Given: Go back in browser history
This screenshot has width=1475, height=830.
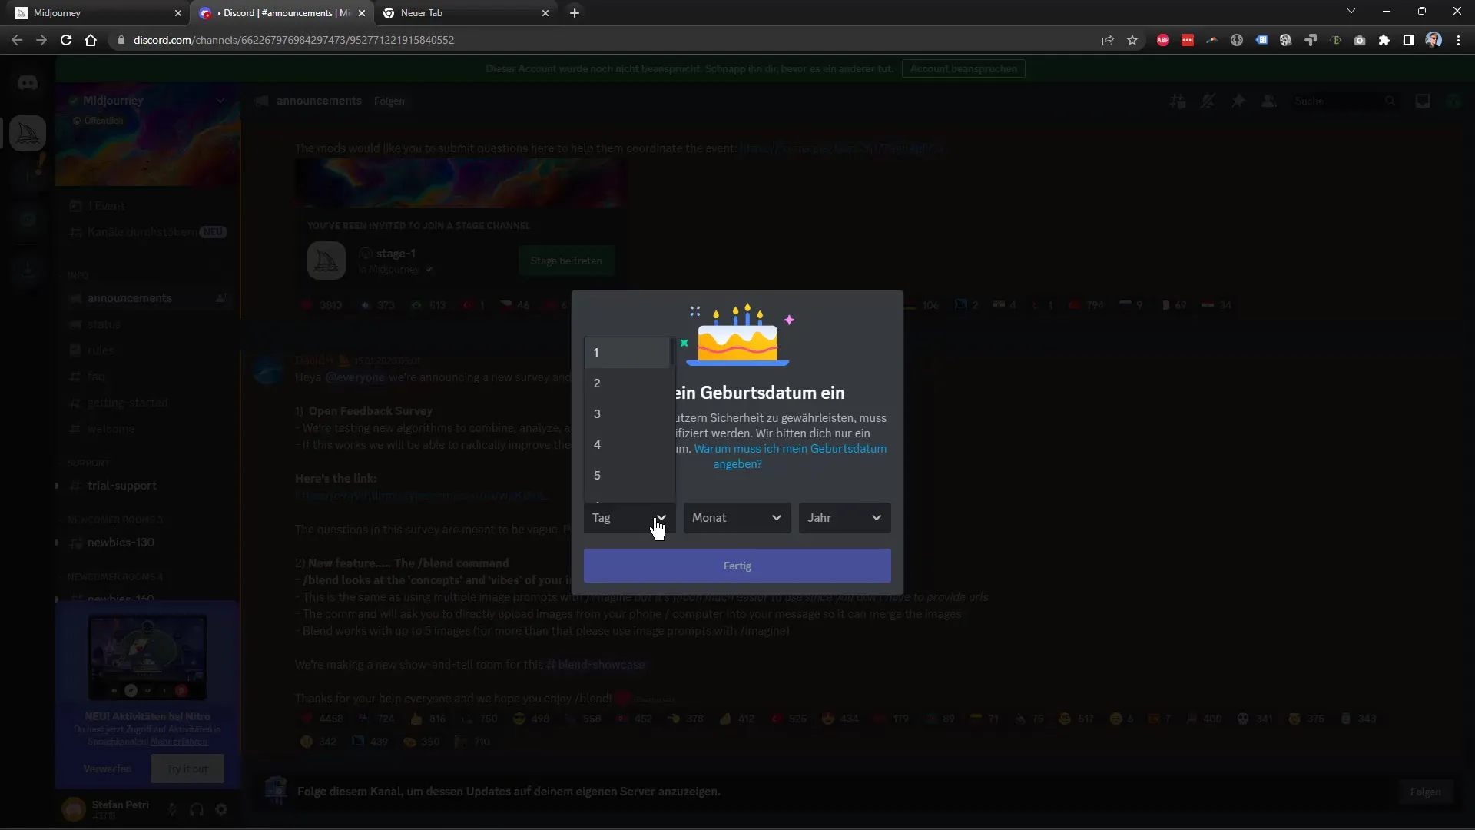Looking at the screenshot, I should pos(17,40).
